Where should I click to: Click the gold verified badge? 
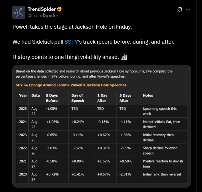(x=59, y=9)
